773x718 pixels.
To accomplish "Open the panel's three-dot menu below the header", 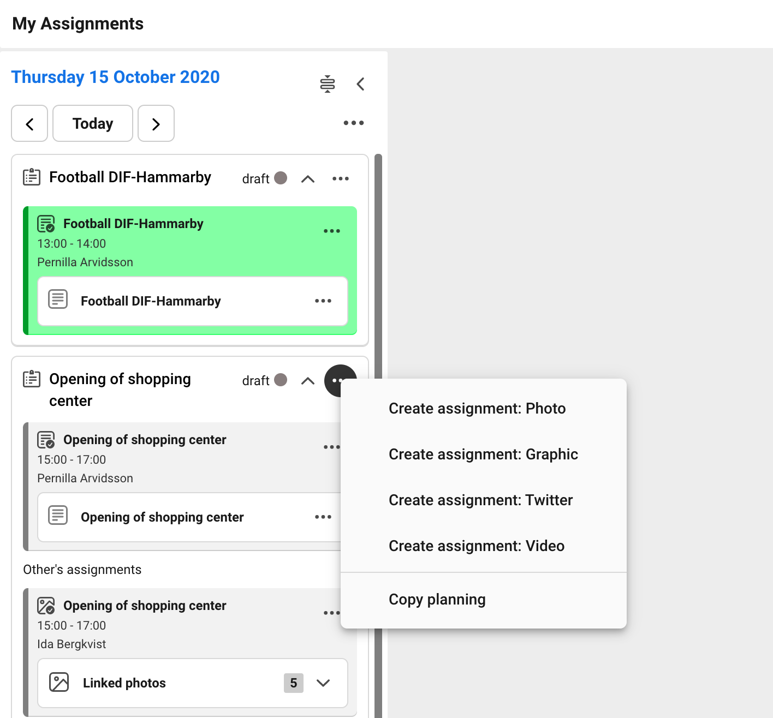I will pos(353,123).
